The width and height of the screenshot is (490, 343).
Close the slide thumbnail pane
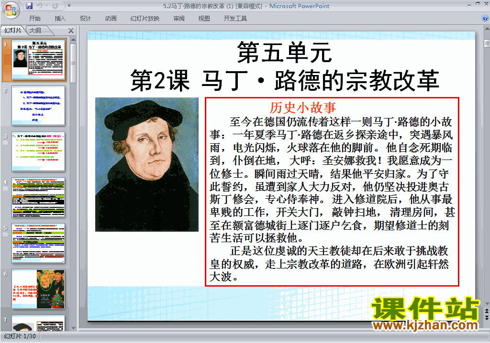71,31
